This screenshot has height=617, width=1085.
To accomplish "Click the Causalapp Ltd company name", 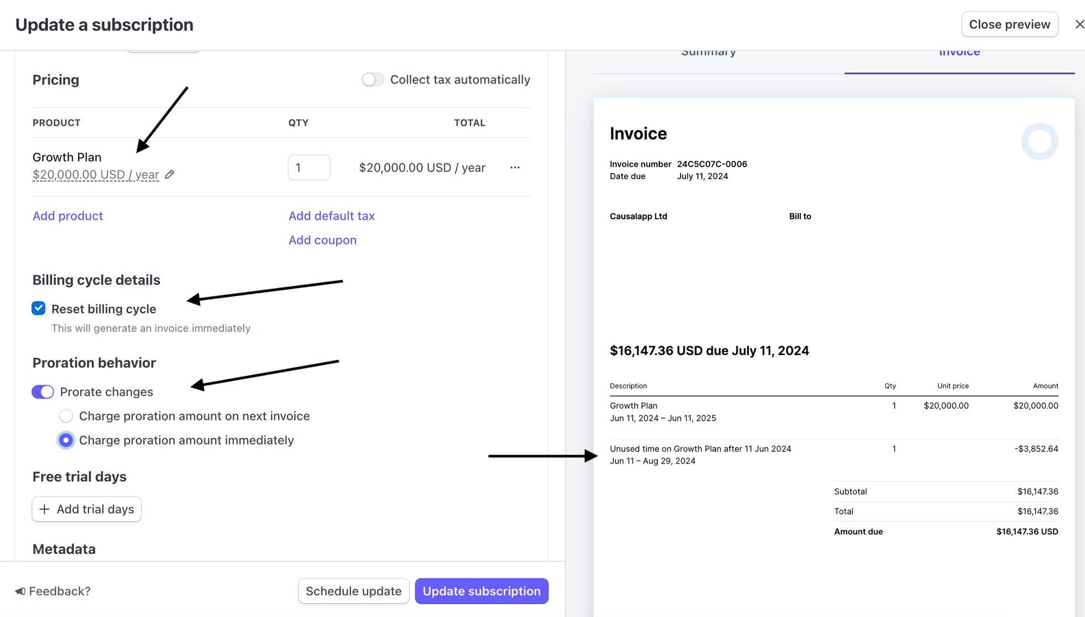I will [x=638, y=217].
